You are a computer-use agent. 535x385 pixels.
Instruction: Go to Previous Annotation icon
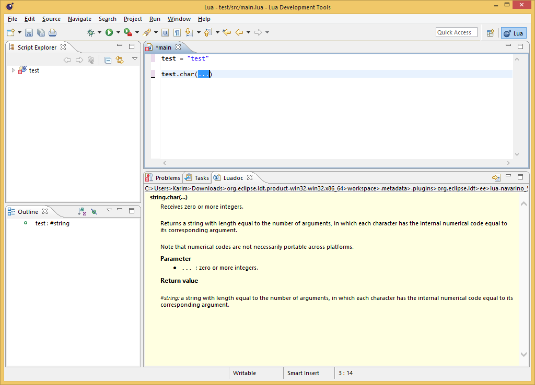(x=207, y=32)
